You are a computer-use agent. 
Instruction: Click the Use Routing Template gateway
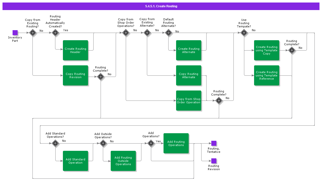pos(244,33)
